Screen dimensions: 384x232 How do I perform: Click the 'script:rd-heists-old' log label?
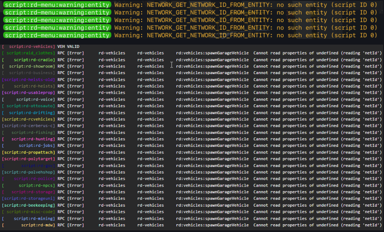coord(29,79)
